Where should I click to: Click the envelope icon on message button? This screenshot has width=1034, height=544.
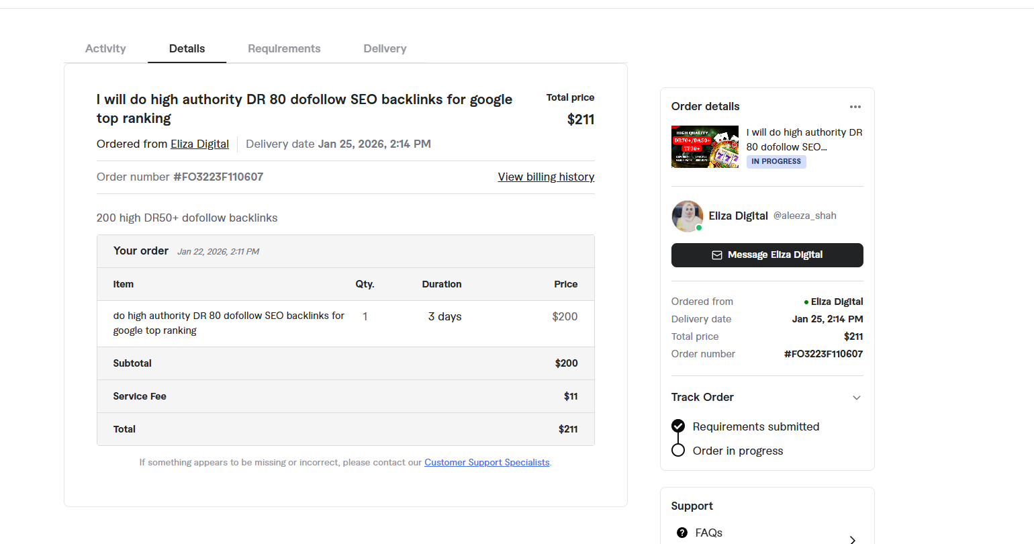point(716,255)
